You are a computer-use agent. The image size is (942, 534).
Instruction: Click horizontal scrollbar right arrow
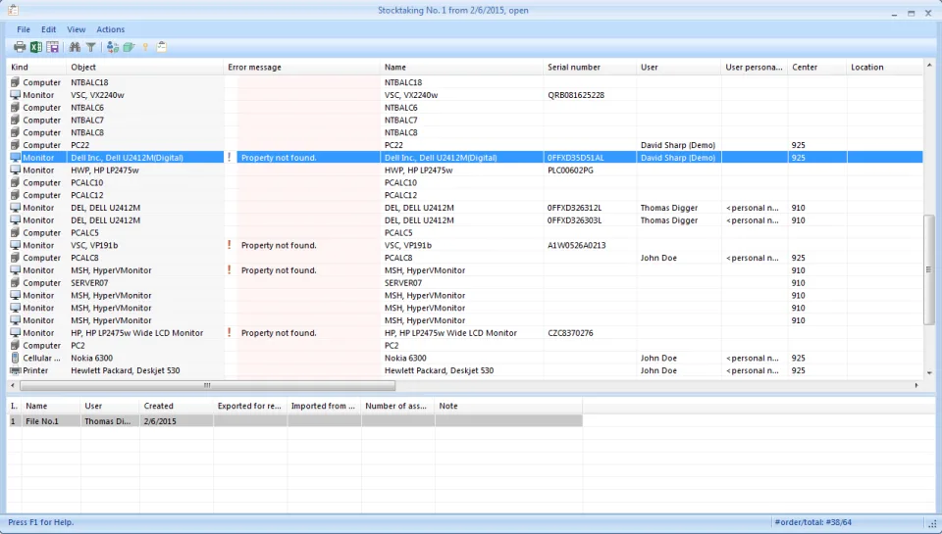point(916,385)
